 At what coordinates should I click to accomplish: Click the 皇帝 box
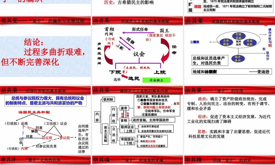pyautogui.click(x=124, y=108)
